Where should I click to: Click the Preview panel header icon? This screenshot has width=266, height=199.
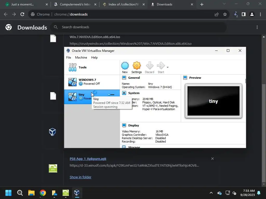(185, 78)
